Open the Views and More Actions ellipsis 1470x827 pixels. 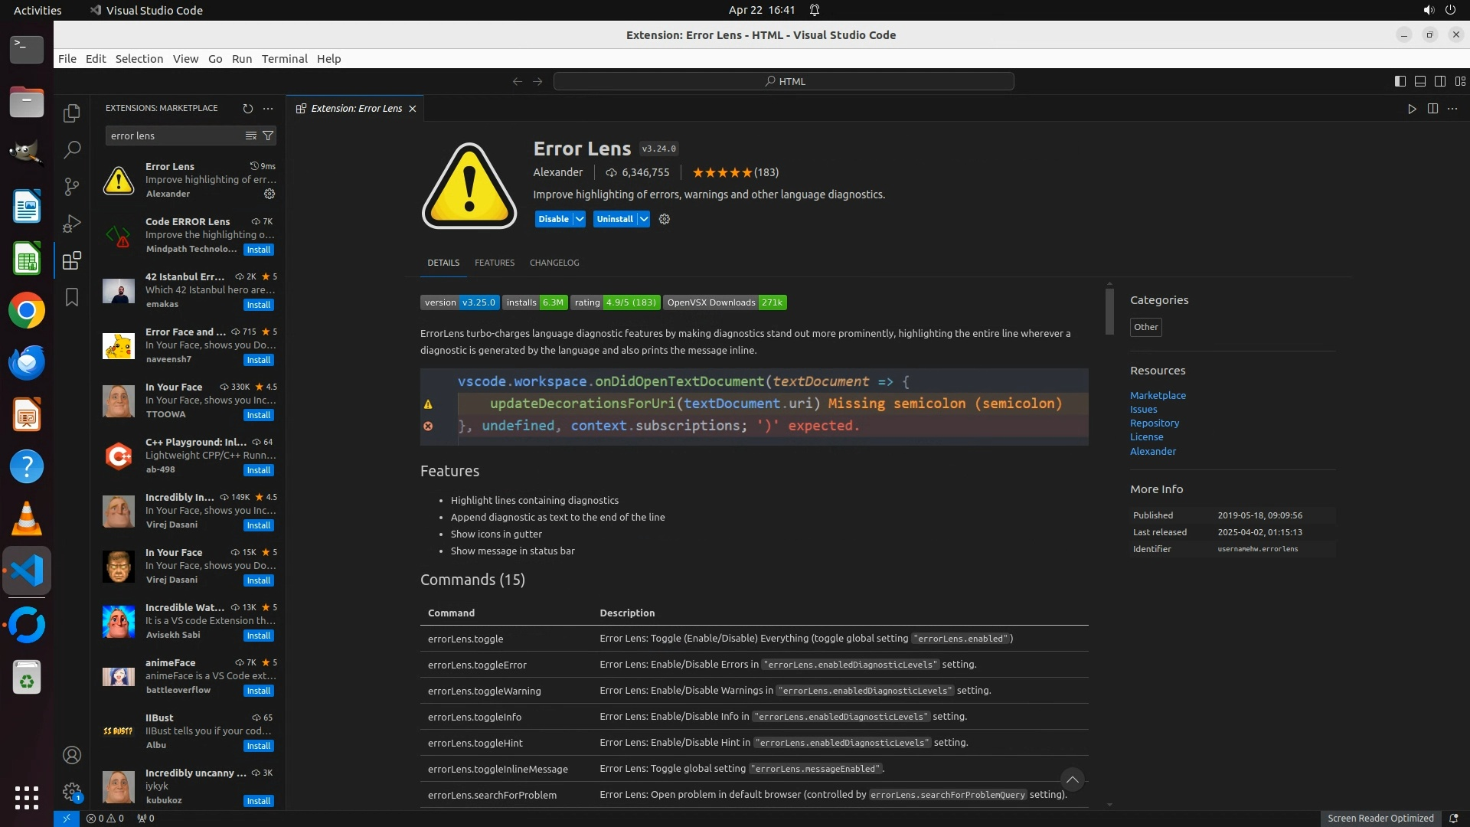click(x=268, y=109)
